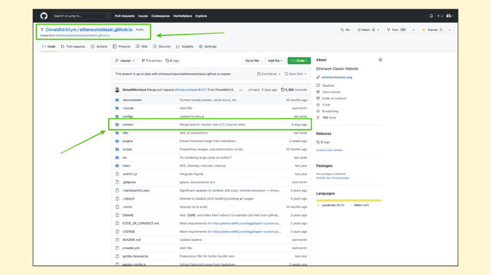
Task: Click the Search or jump to field
Action: 81,16
